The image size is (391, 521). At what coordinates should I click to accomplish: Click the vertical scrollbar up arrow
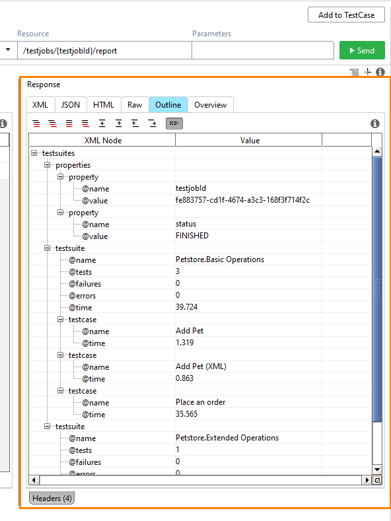tap(377, 151)
